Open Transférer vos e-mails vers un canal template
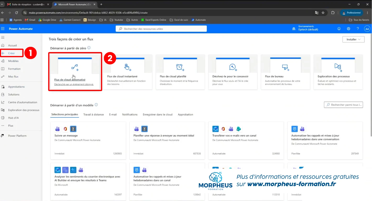This screenshot has width=372, height=201. [x=246, y=141]
